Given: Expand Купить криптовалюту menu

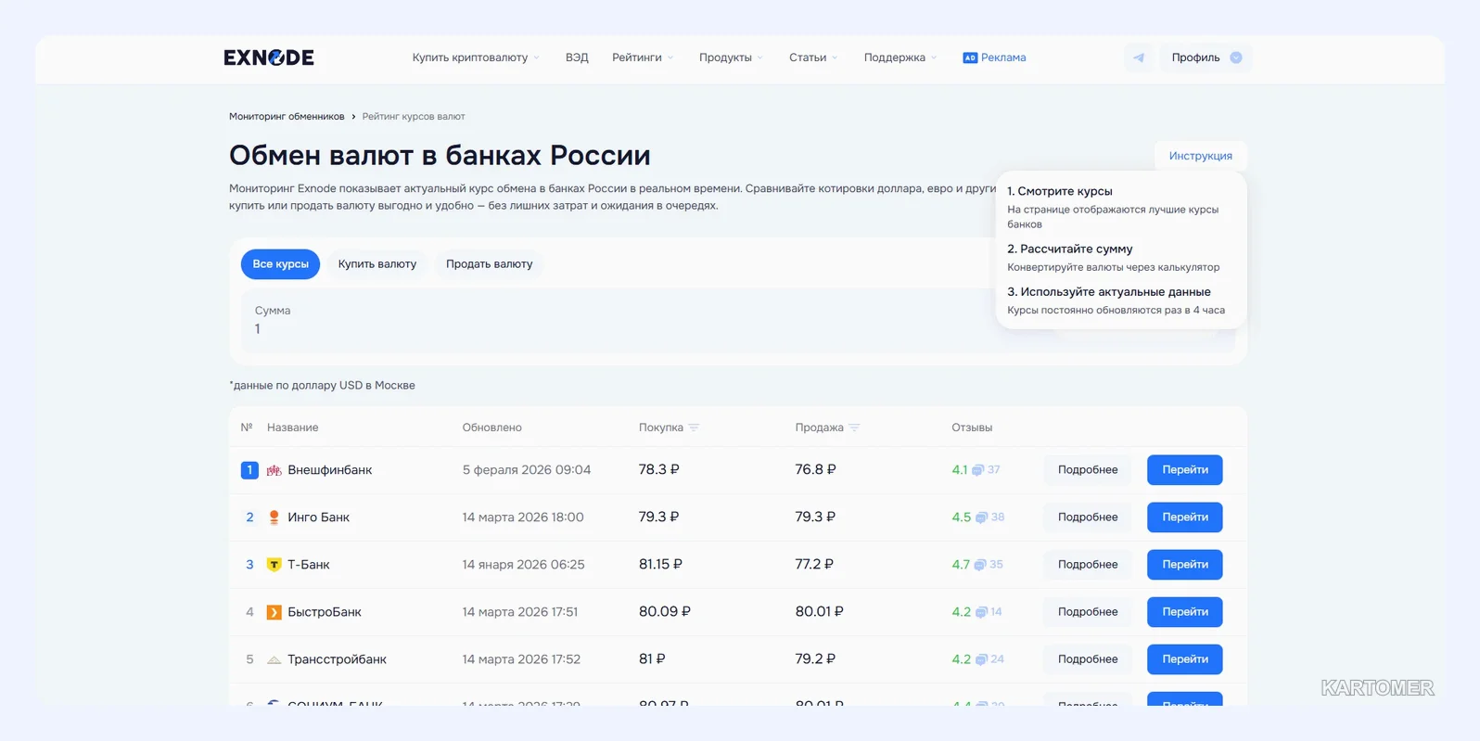Looking at the screenshot, I should 476,57.
